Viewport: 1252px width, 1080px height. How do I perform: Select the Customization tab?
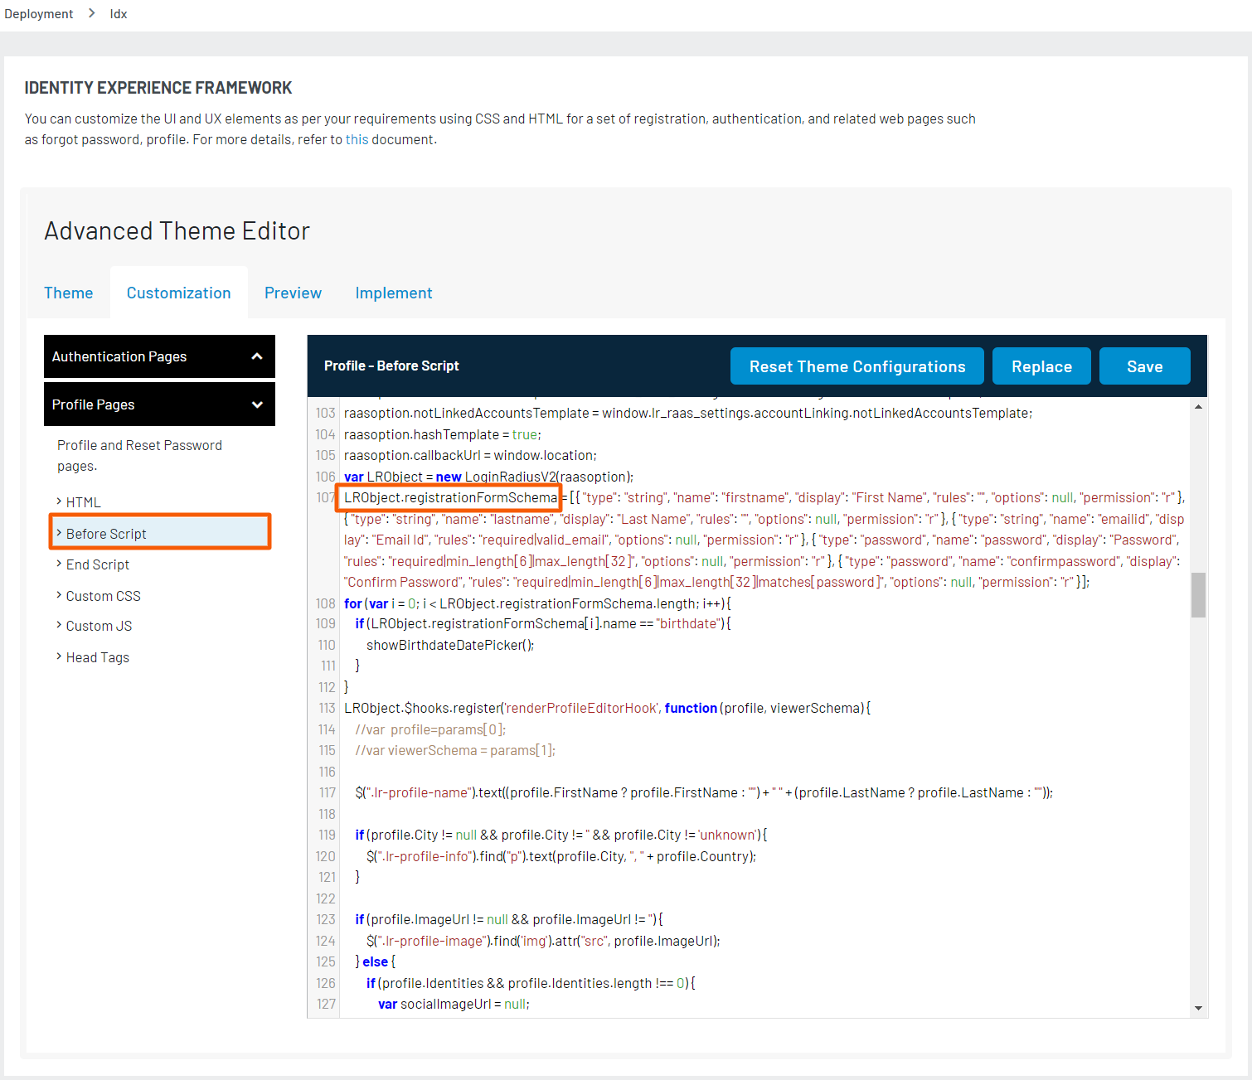point(178,293)
